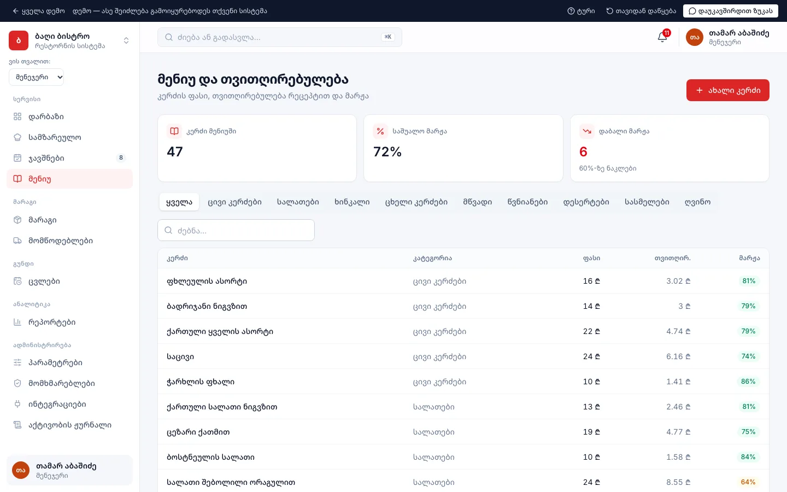787x492 pixels.
Task: Open the role selector showing მენეჯერი
Action: tap(37, 77)
